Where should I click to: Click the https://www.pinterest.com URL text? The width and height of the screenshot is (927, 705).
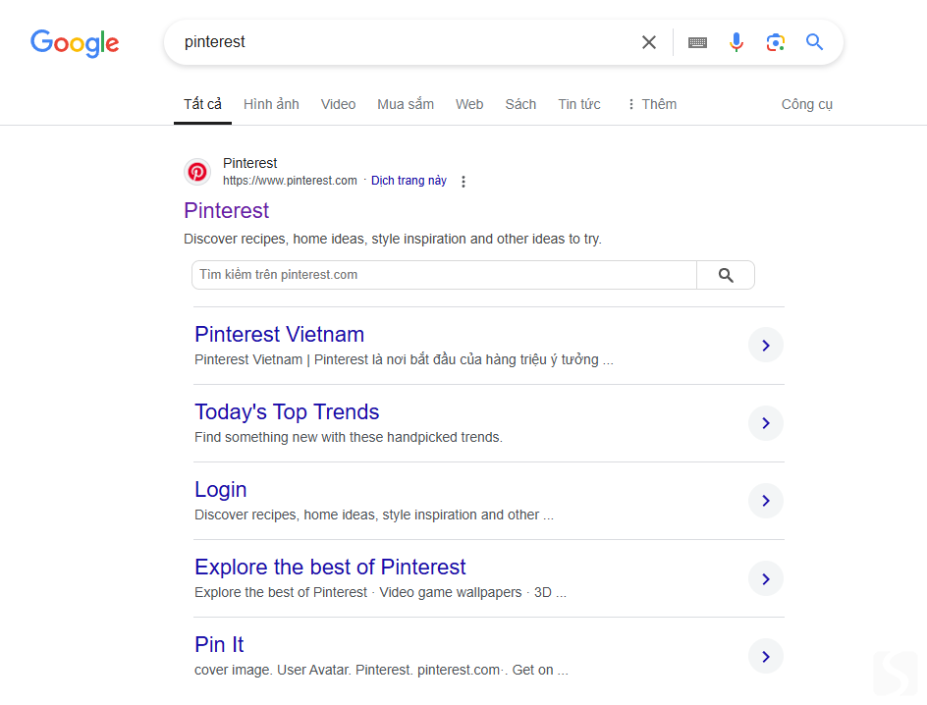pyautogui.click(x=290, y=181)
